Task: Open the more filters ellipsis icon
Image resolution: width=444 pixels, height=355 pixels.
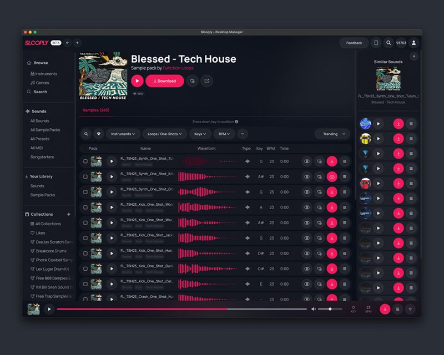Action: tap(243, 134)
